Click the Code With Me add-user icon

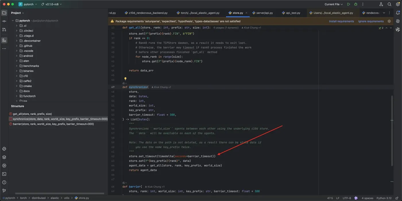tap(381, 4)
